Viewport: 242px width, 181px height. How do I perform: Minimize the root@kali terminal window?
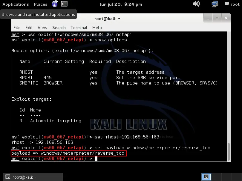click(x=208, y=18)
